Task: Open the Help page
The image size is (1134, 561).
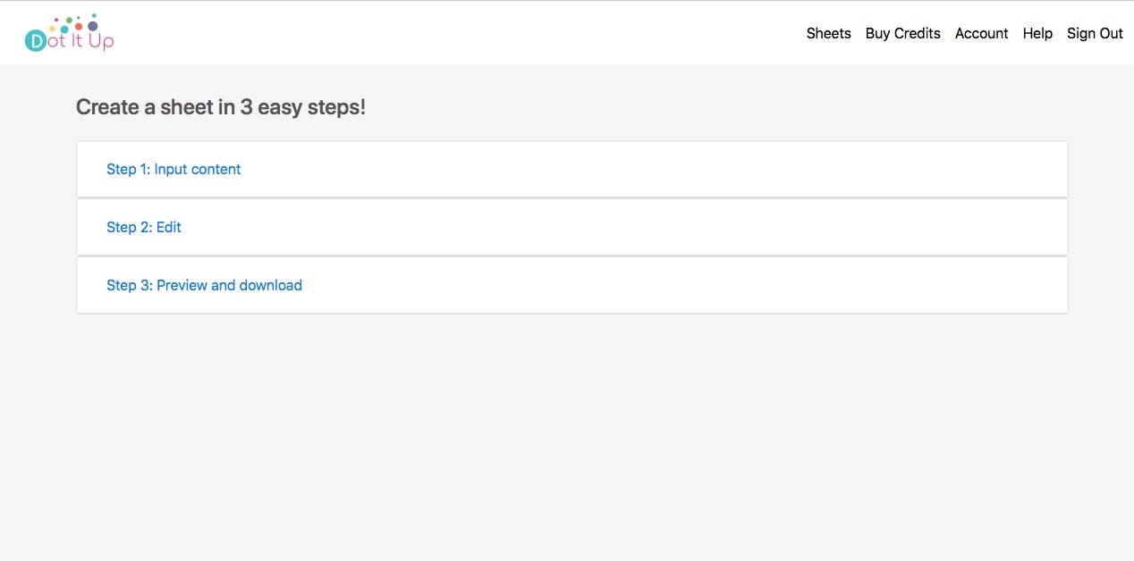Action: pyautogui.click(x=1037, y=33)
